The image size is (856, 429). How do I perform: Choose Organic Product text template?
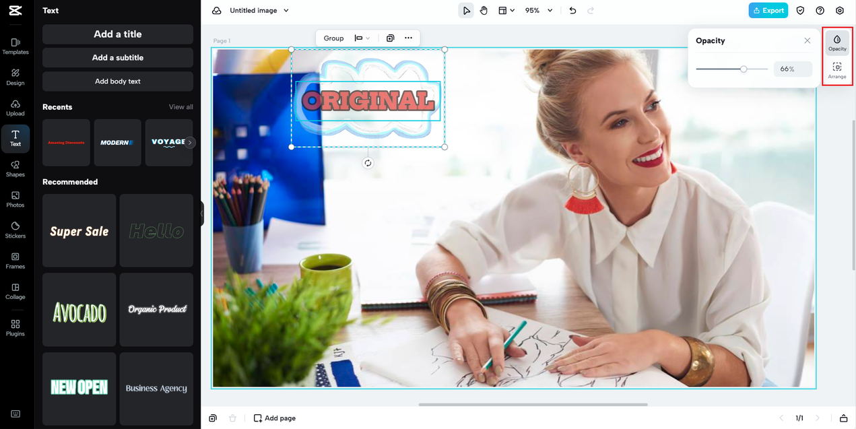click(156, 310)
